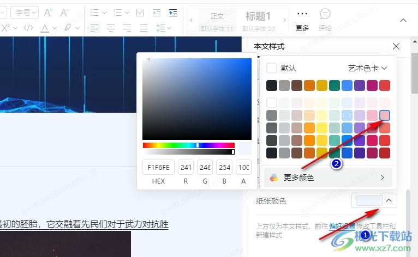Select the red swatch in top row

pos(384,85)
